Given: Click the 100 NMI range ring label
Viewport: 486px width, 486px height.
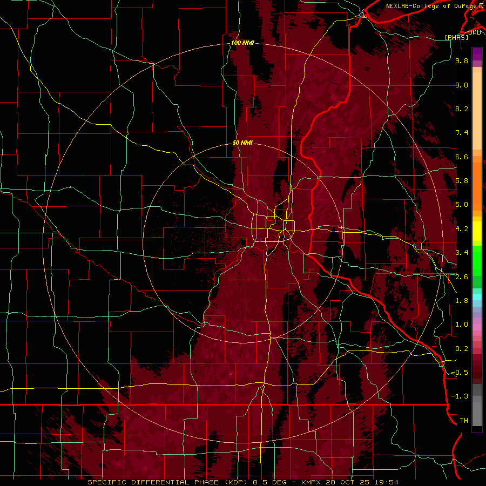Looking at the screenshot, I should pos(242,43).
